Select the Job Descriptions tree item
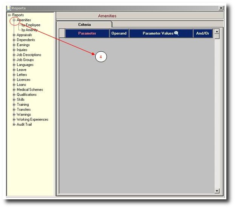Viewport: 235px width, 208px height. (x=29, y=55)
